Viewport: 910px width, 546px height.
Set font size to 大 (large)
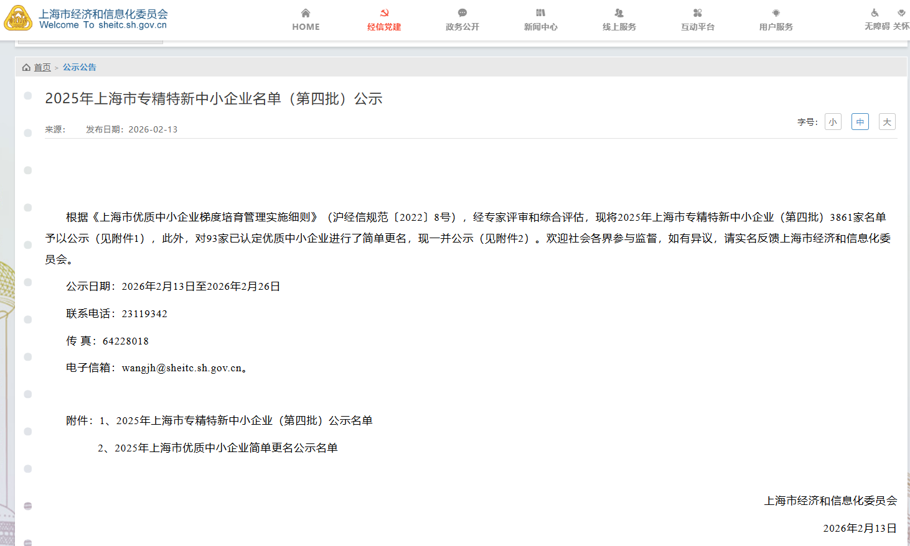tap(887, 122)
